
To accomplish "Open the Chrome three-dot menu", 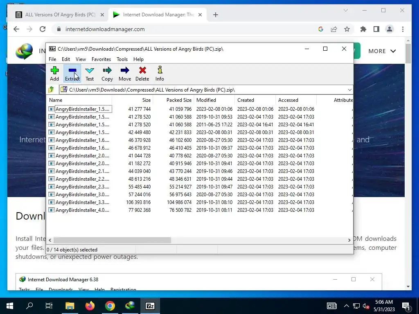I will (403, 29).
